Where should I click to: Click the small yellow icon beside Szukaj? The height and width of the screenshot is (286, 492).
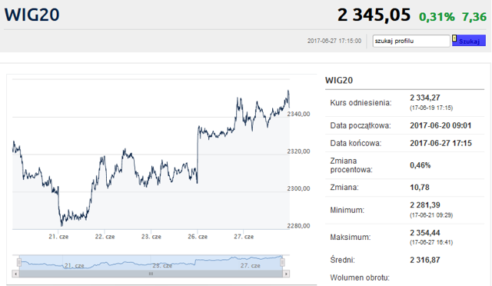454,38
